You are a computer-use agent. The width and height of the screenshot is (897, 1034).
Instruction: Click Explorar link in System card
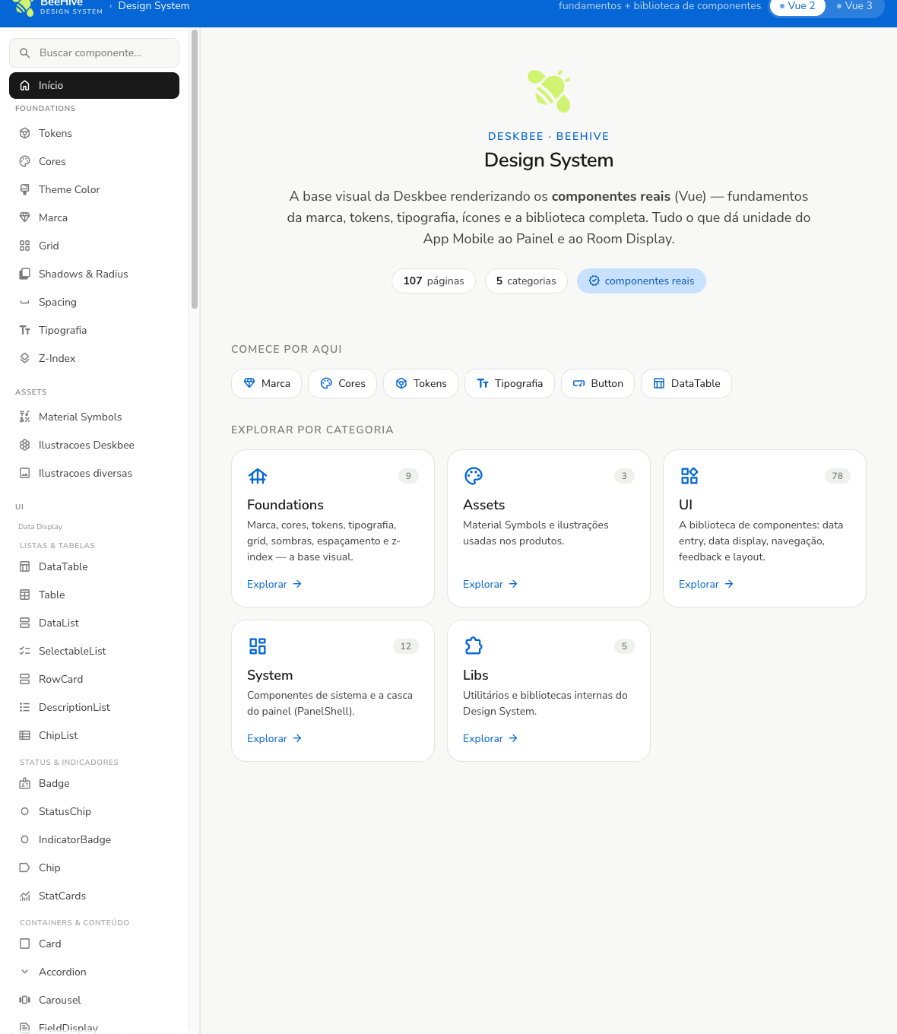(274, 738)
